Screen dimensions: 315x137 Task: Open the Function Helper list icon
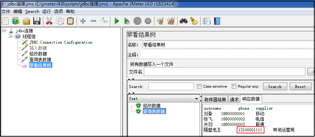[x=206, y=21]
